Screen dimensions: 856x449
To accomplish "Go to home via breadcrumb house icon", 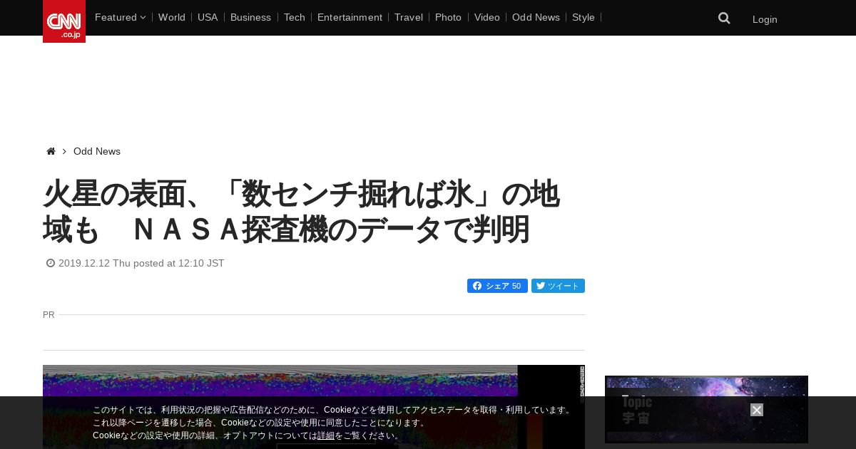I will (51, 151).
